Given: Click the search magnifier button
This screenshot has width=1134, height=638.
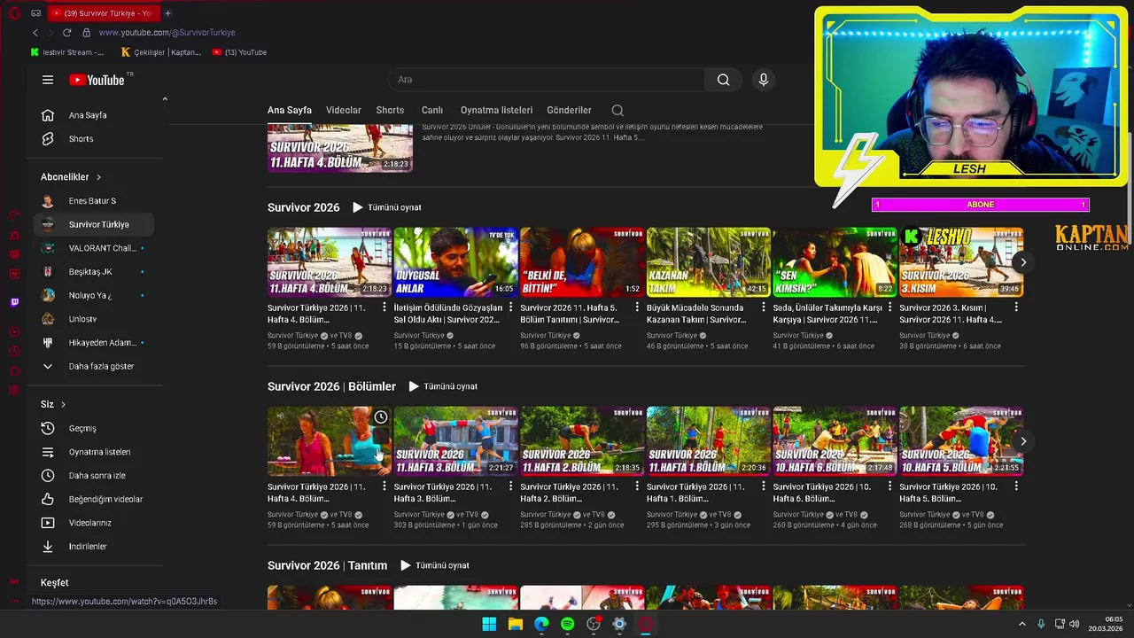Looking at the screenshot, I should click(724, 80).
